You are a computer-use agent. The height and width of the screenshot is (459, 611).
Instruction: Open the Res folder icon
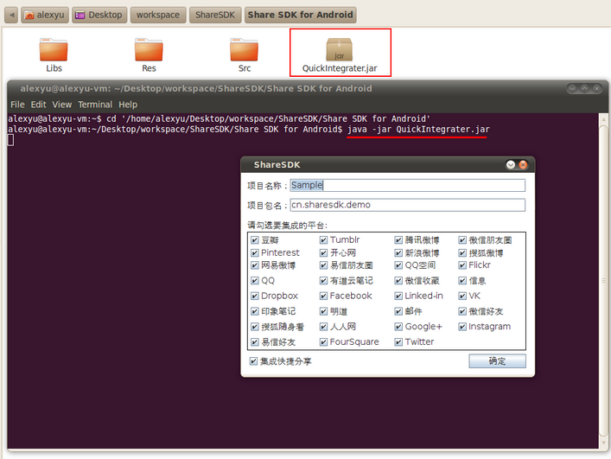[x=149, y=50]
